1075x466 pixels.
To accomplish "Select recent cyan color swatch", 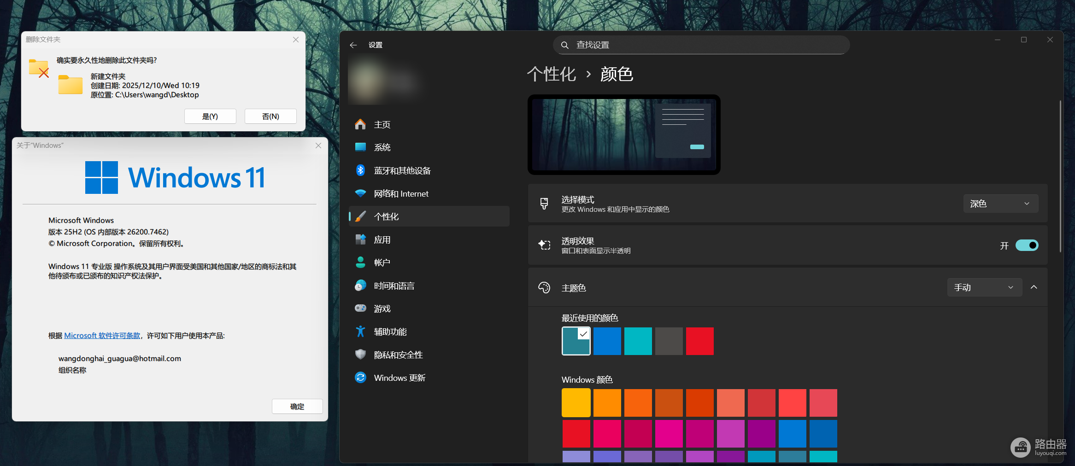I will tap(638, 341).
